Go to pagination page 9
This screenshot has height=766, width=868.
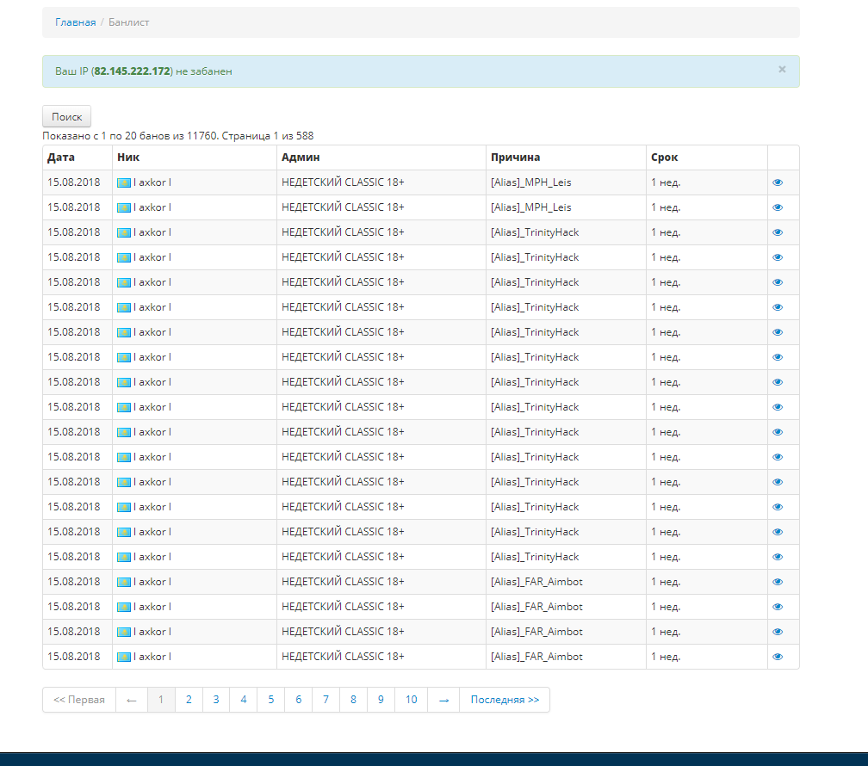tap(381, 700)
